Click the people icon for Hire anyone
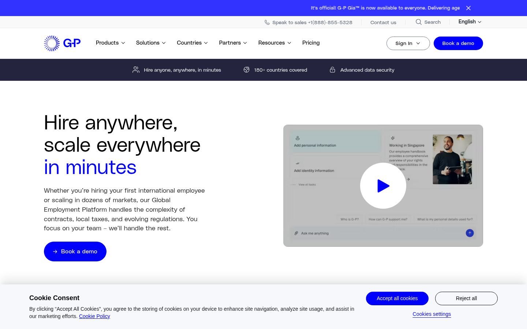The image size is (527, 329). click(136, 70)
